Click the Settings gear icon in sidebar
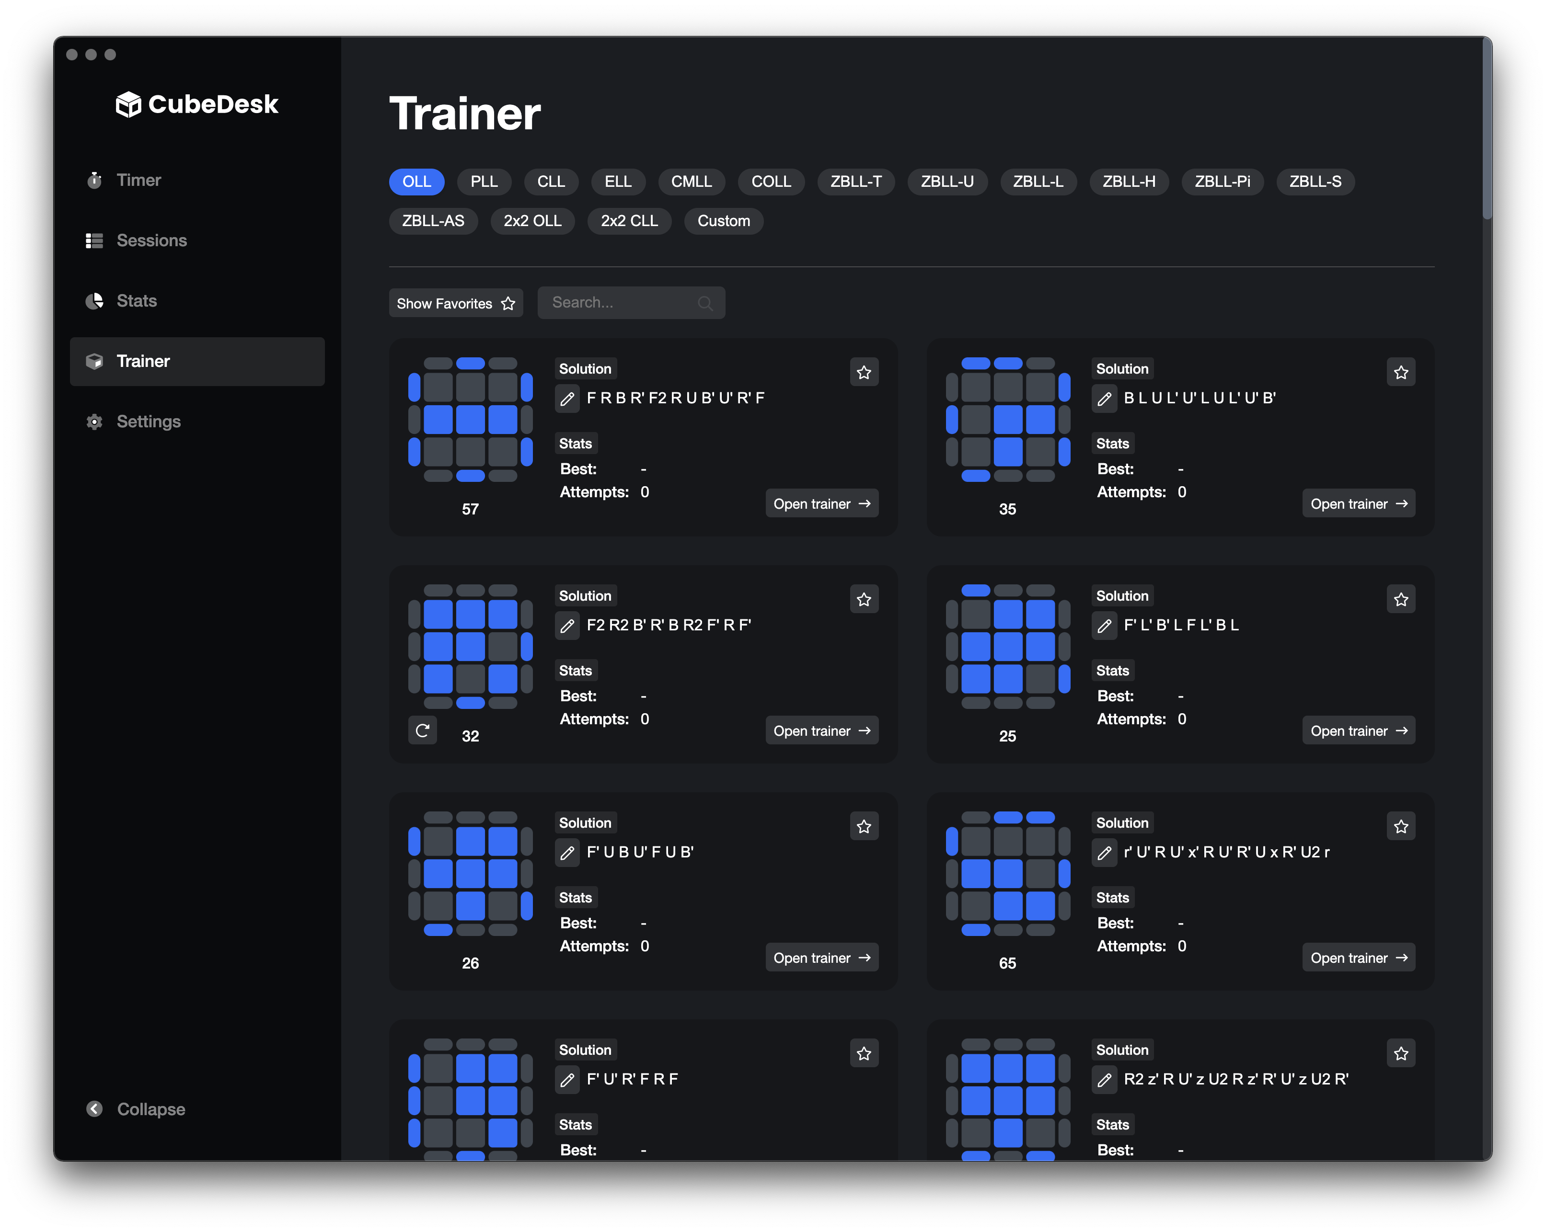1546x1232 pixels. pyautogui.click(x=95, y=422)
